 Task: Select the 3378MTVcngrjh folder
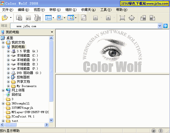[x=22, y=108]
